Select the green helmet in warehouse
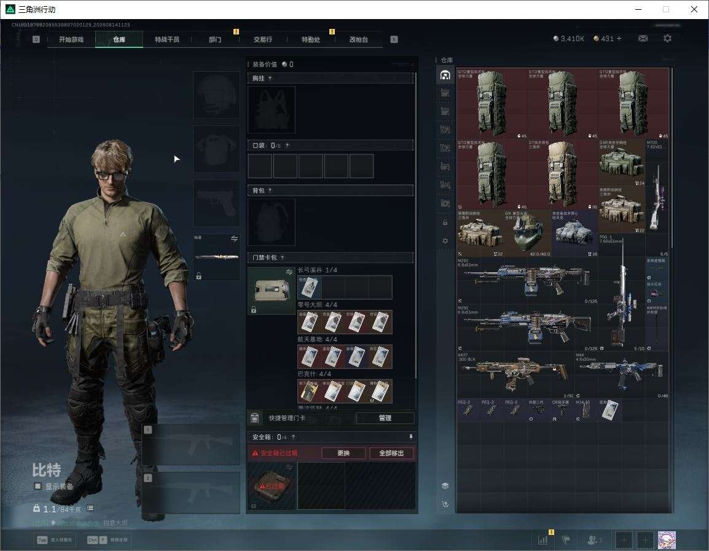Viewport: 709px width, 551px height. 527,232
